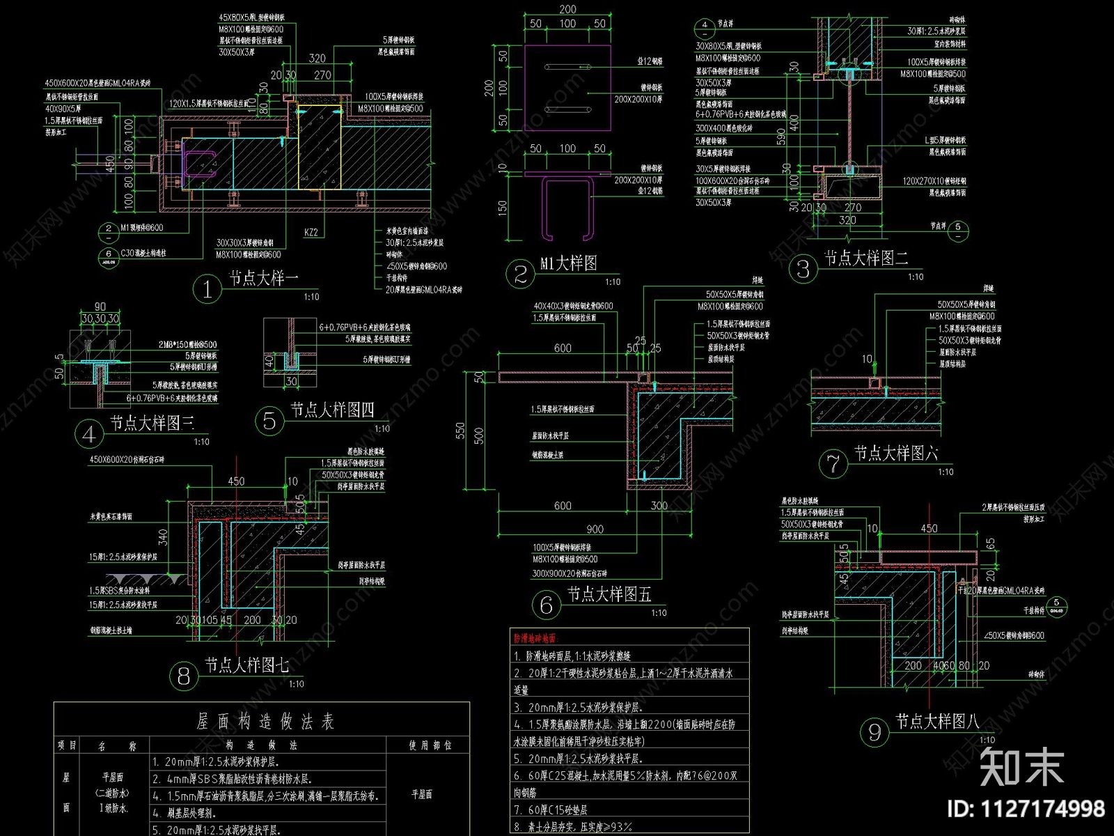Screen dimensions: 1114x836
Task: Click row 6. 60厚C25混凝土 in floor list
Action: (625, 775)
